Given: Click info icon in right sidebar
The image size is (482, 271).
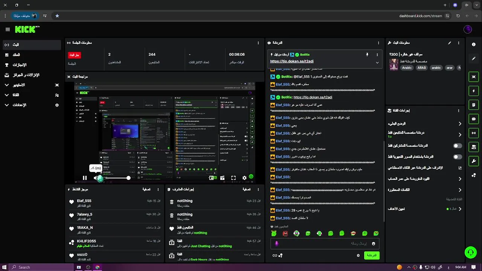Looking at the screenshot, I should coord(474,44).
